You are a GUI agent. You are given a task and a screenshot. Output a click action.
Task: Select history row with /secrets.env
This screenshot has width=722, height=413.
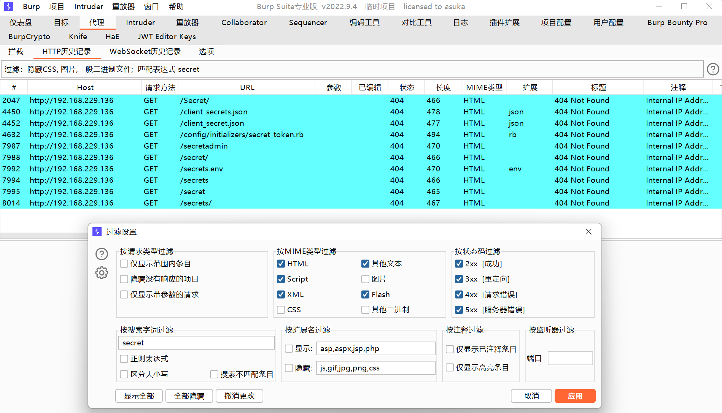(x=361, y=169)
